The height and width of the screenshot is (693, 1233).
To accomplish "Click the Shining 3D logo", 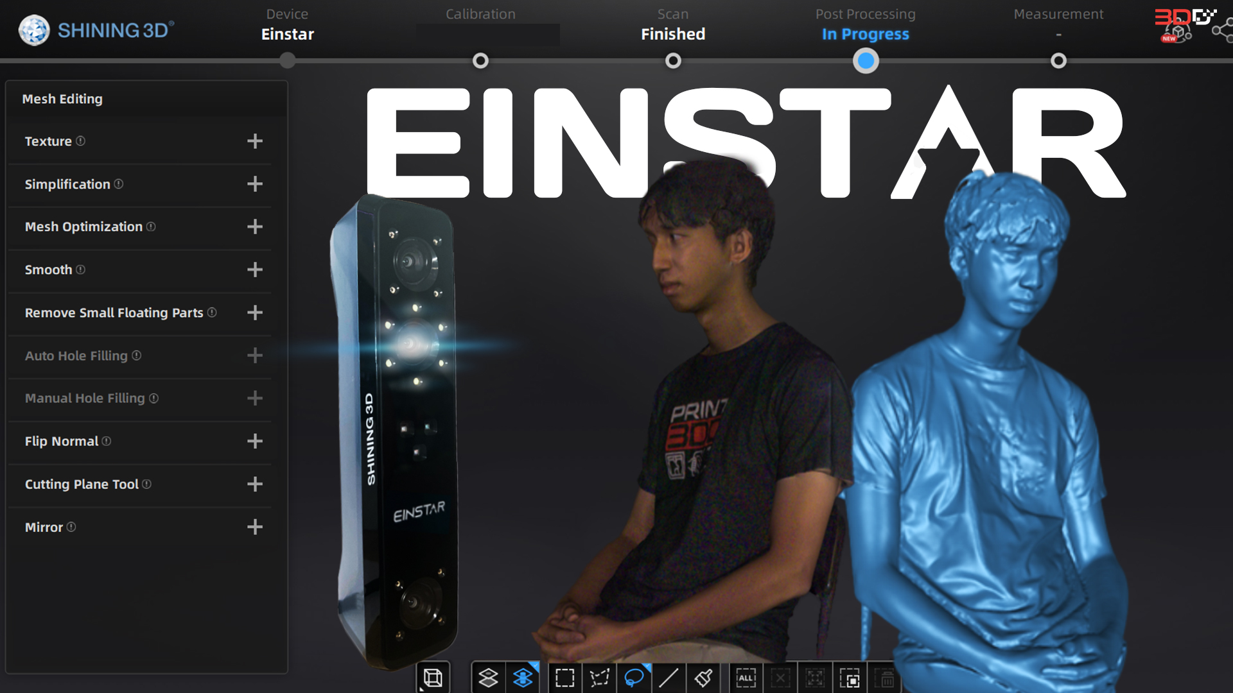I will click(x=96, y=30).
